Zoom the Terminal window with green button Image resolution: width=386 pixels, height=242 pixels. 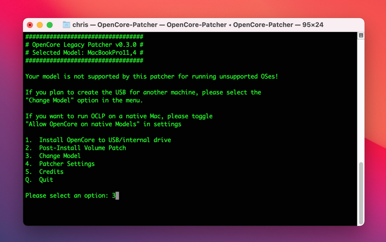(50, 25)
